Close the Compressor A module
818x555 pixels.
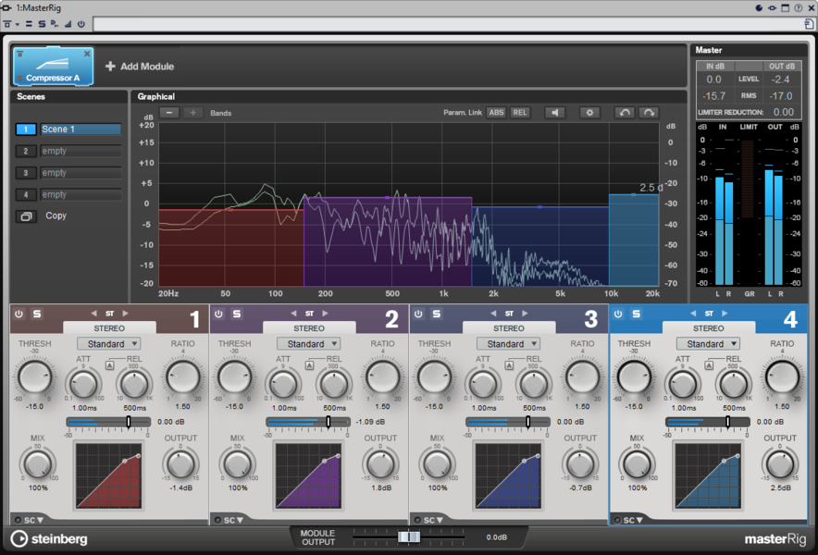coord(87,54)
